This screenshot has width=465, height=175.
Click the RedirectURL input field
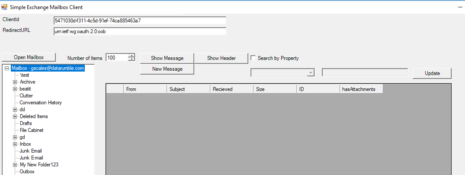tap(140, 31)
